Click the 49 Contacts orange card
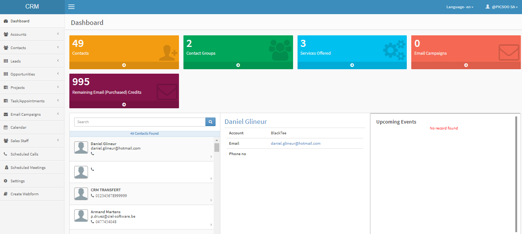Image resolution: width=522 pixels, height=234 pixels. tap(124, 52)
